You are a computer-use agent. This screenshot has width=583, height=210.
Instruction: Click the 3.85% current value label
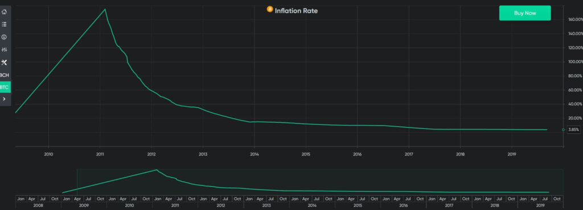coord(574,129)
